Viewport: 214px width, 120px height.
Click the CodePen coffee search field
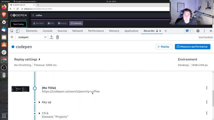(x=100, y=15)
